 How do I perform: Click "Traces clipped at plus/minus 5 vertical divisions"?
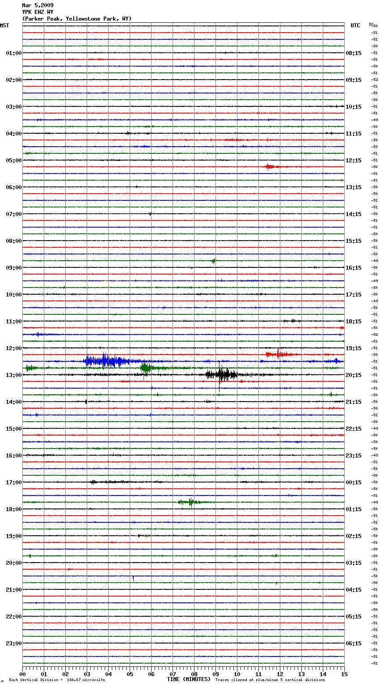[x=270, y=680]
